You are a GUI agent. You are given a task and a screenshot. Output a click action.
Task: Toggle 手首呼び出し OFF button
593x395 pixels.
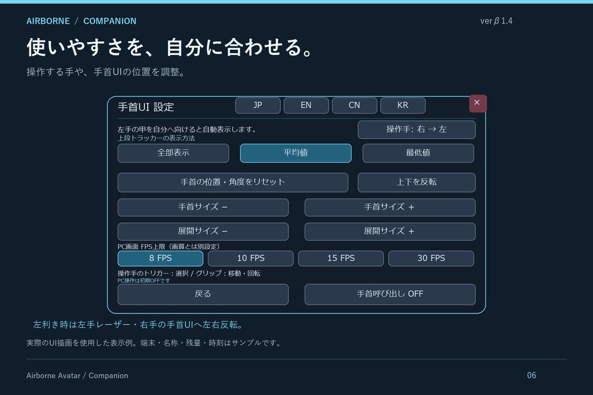point(390,294)
